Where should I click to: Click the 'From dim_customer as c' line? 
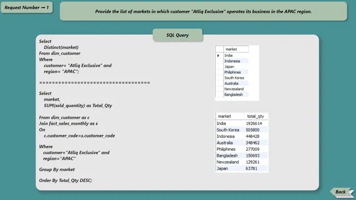coord(64,117)
